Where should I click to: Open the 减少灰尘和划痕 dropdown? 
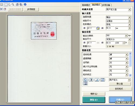click(x=119, y=67)
